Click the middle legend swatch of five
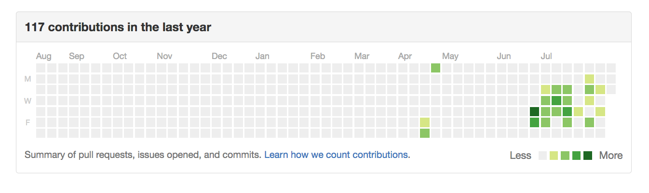The width and height of the screenshot is (649, 193). 566,156
